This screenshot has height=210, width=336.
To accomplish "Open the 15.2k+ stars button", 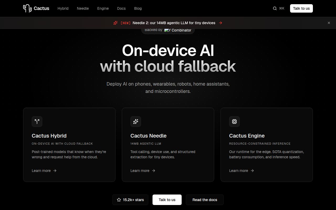I will point(130,200).
